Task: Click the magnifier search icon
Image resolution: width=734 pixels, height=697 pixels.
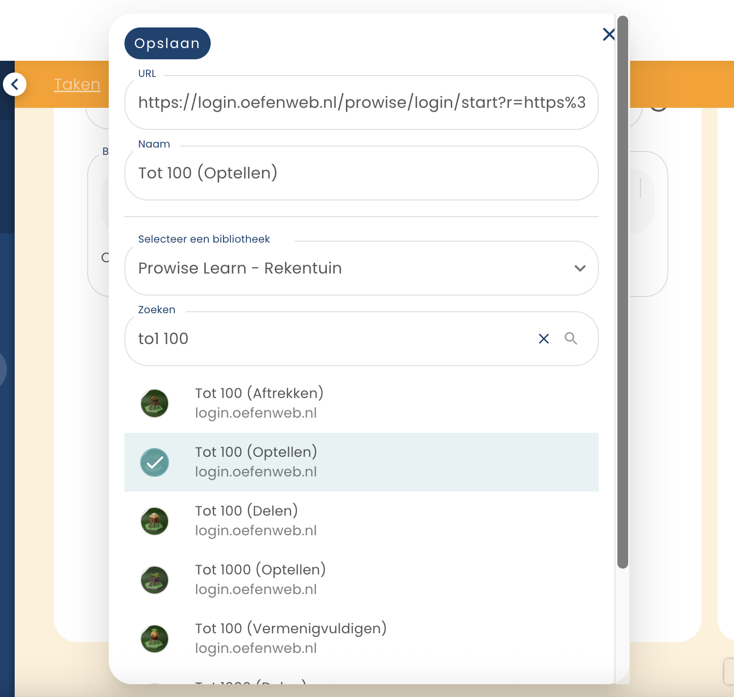Action: [571, 339]
